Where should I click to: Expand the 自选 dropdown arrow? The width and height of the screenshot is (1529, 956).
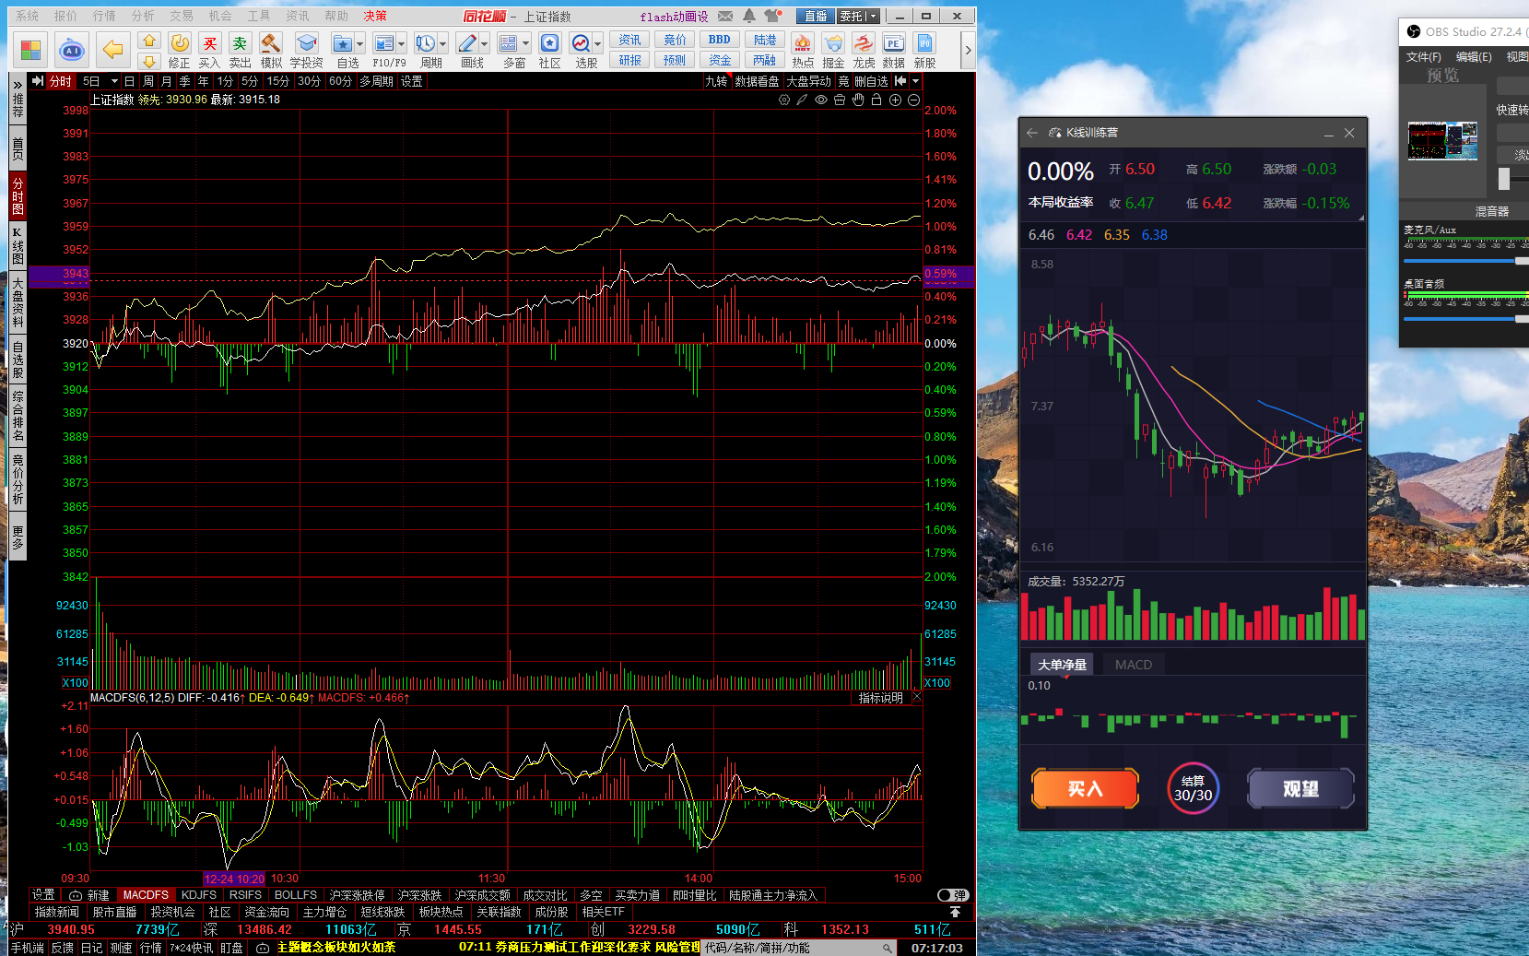(x=360, y=43)
